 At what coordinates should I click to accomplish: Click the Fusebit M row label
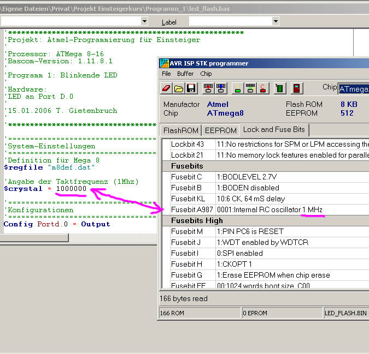193,231
